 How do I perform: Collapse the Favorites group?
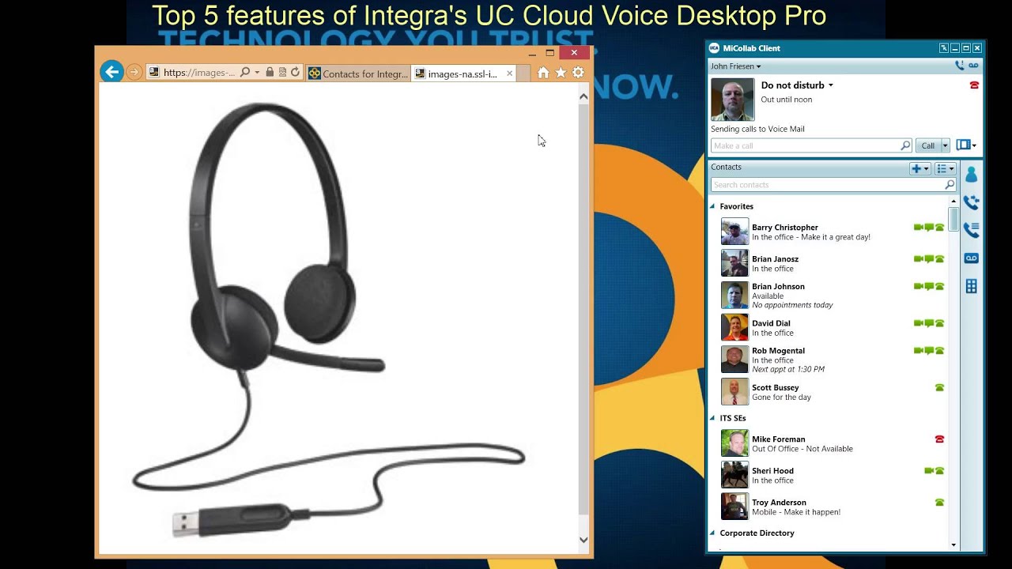[712, 206]
